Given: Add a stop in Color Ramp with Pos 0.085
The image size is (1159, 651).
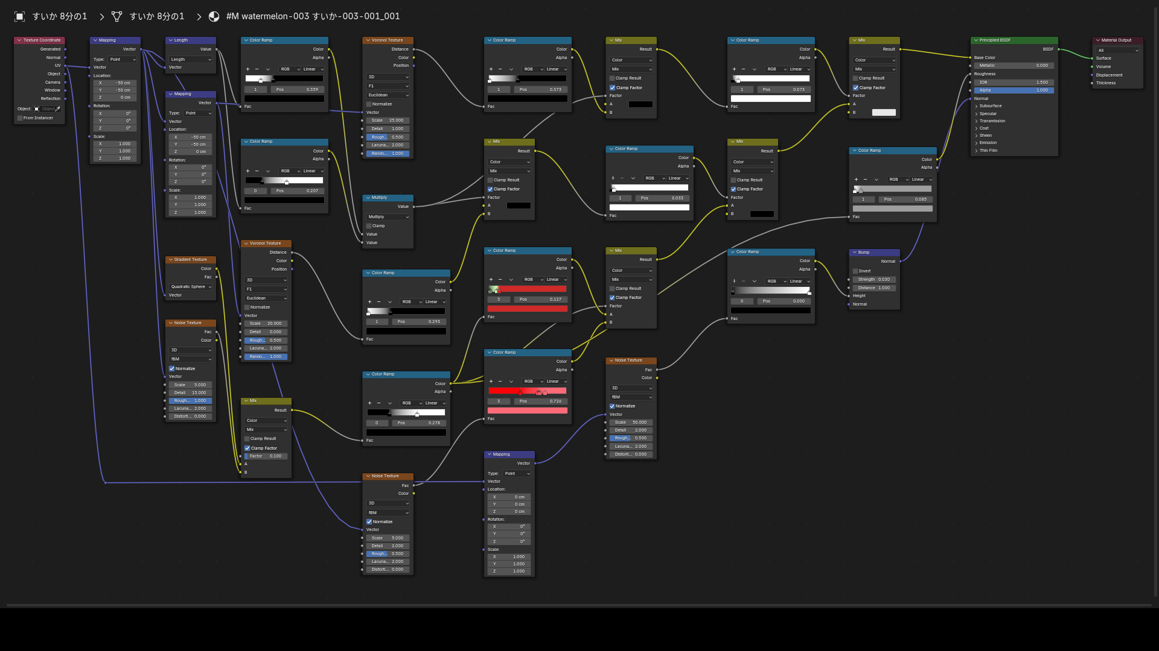Looking at the screenshot, I should point(856,180).
